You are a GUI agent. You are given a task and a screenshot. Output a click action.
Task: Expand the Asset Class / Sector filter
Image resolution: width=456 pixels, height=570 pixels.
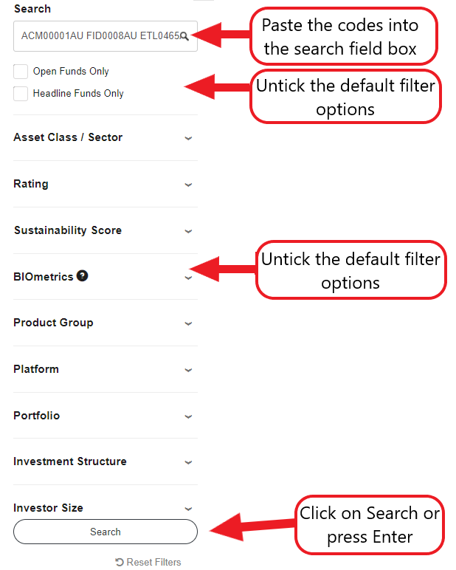click(188, 138)
